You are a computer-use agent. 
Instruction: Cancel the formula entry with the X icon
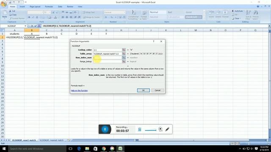[32, 26]
